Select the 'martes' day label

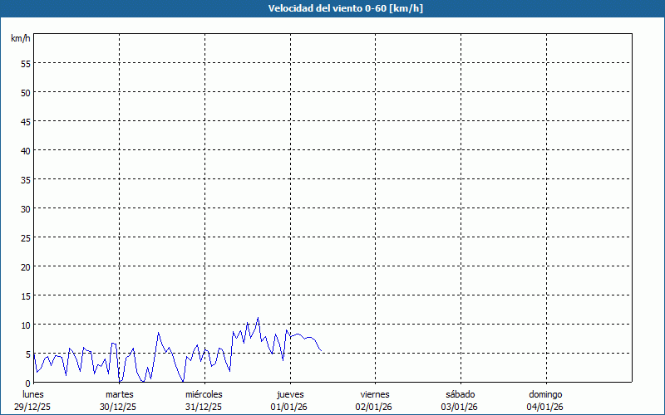tap(120, 394)
